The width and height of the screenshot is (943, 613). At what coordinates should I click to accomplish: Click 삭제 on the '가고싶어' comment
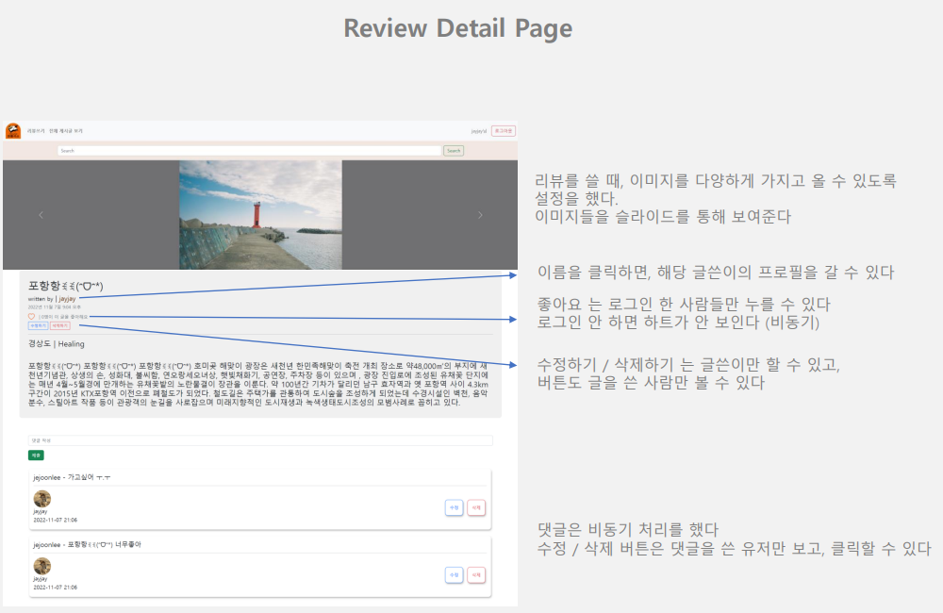[476, 507]
